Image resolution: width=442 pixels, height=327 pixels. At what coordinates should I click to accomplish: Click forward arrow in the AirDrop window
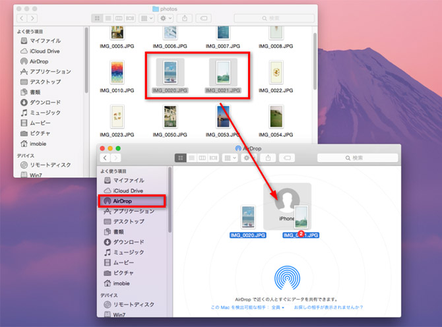coord(116,158)
